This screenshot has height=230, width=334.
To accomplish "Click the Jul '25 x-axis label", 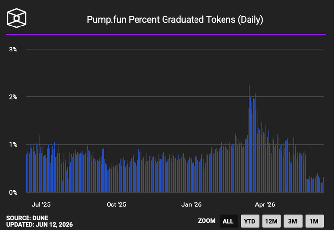I will (x=41, y=204).
